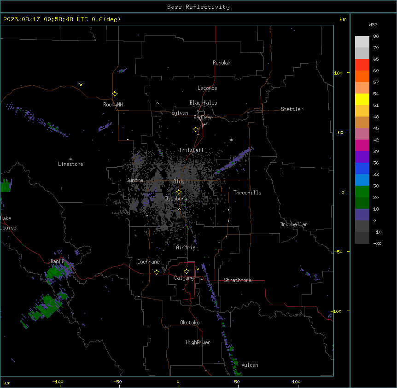Click the yellow V marker east of Calgary
The height and width of the screenshot is (388, 397).
point(198,269)
